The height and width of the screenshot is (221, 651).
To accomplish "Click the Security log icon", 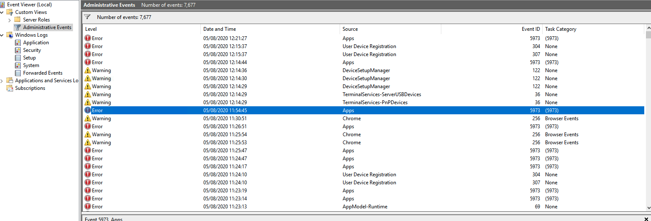I will 18,50.
